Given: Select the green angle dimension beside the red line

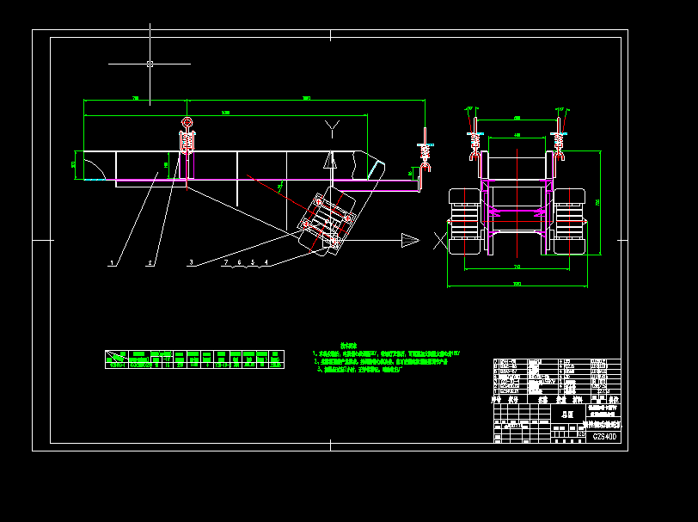Looking at the screenshot, I should coord(280,188).
